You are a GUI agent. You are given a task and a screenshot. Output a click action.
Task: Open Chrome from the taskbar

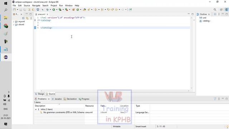[x=6, y=26]
